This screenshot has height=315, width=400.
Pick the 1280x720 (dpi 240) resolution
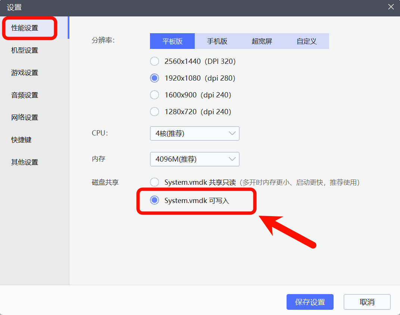tap(154, 112)
